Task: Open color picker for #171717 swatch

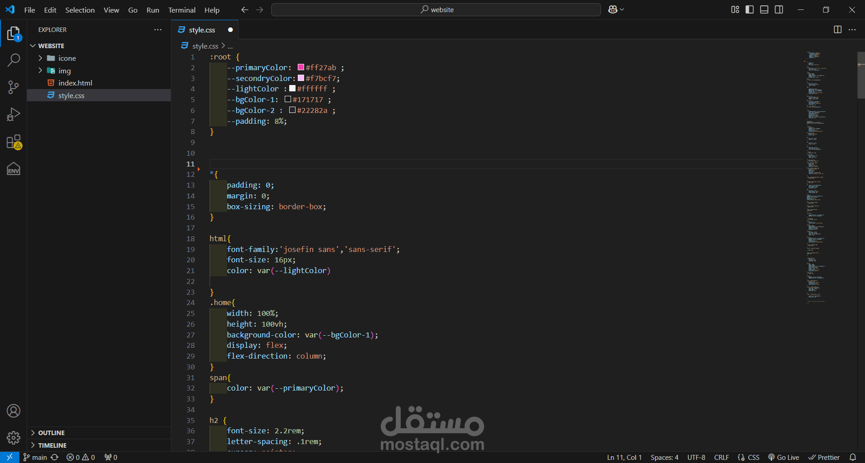Action: [x=288, y=99]
